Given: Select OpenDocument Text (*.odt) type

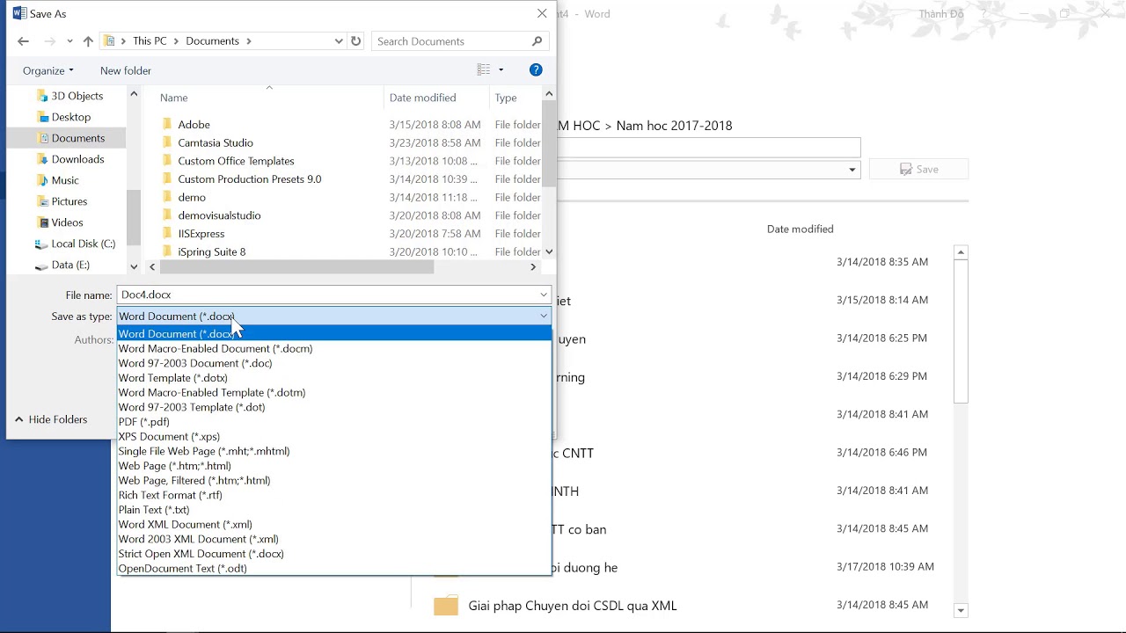Looking at the screenshot, I should tap(183, 569).
